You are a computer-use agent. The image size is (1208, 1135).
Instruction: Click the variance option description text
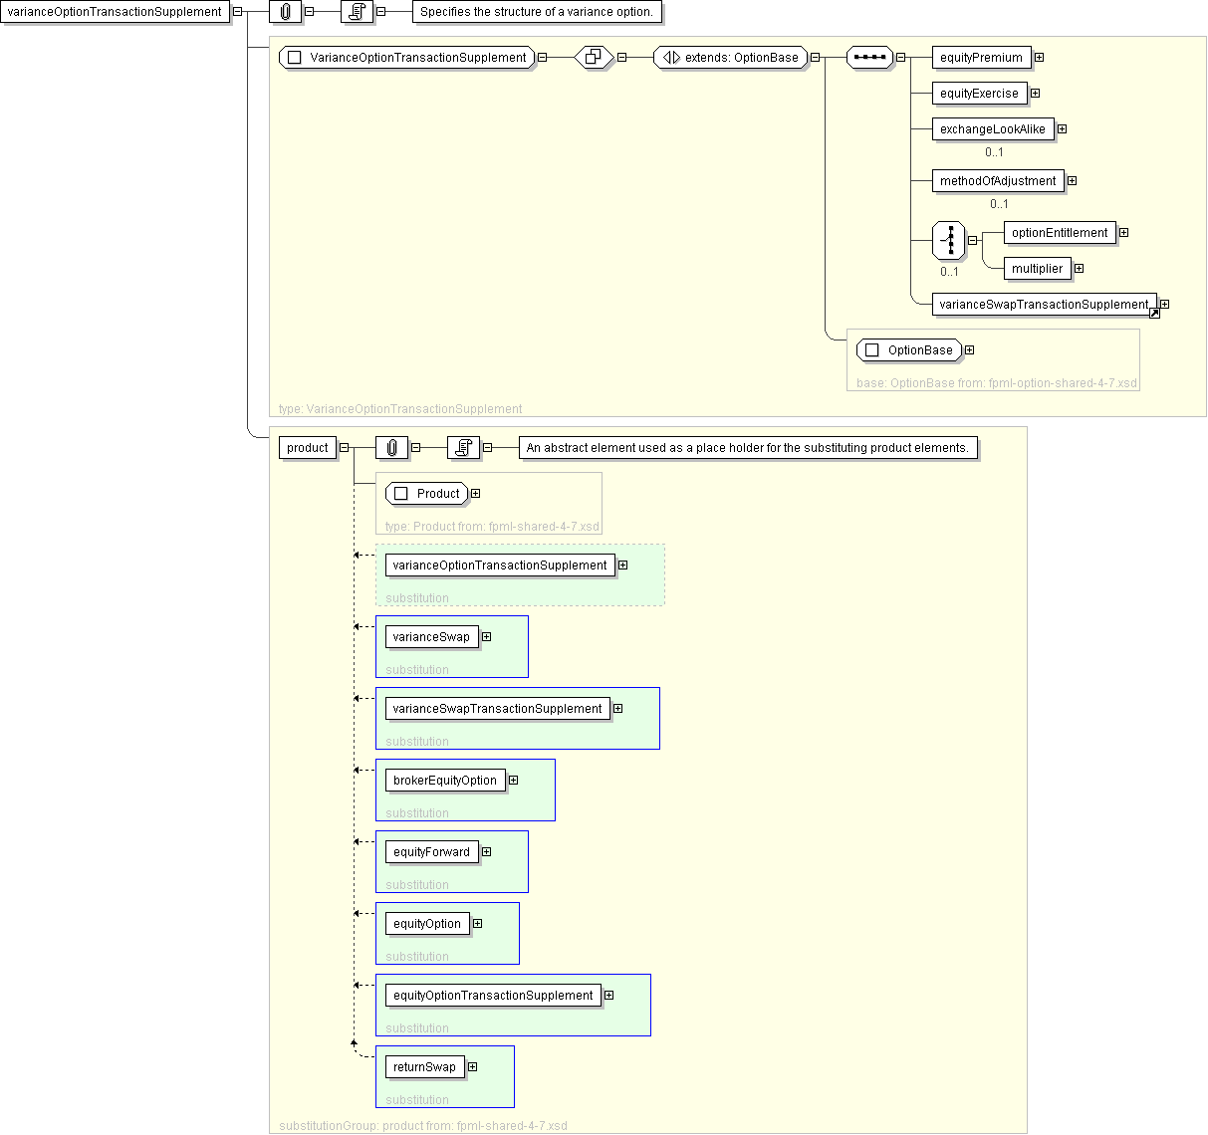tap(536, 12)
